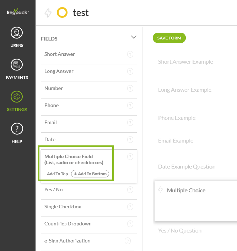Viewport: 237px width, 251px height.
Task: Open the Help section in sidebar
Action: click(x=17, y=133)
